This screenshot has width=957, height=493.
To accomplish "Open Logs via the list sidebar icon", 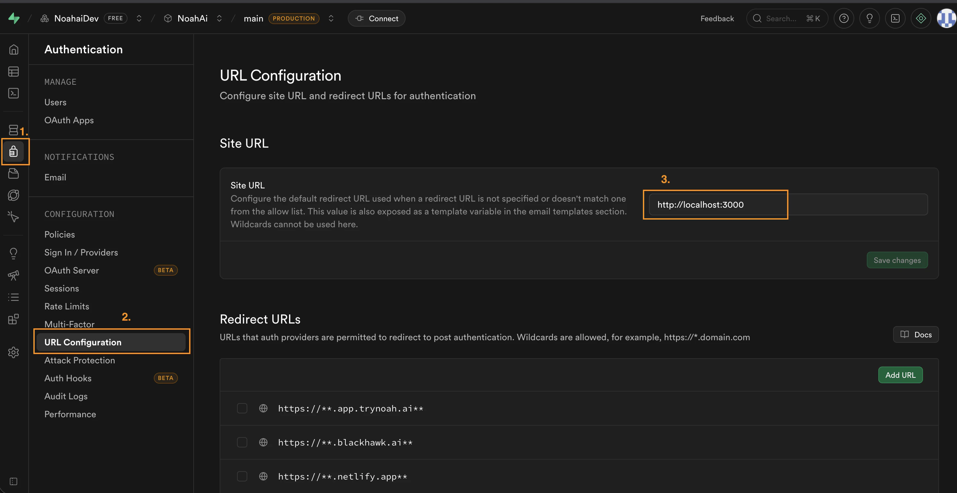I will pos(13,297).
